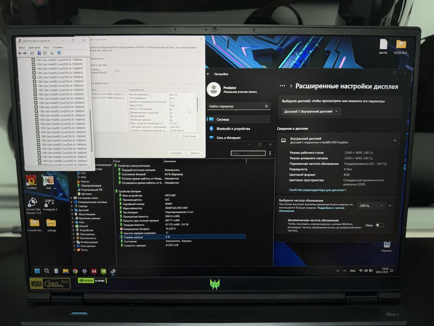Click the Predator account profile

(233, 90)
